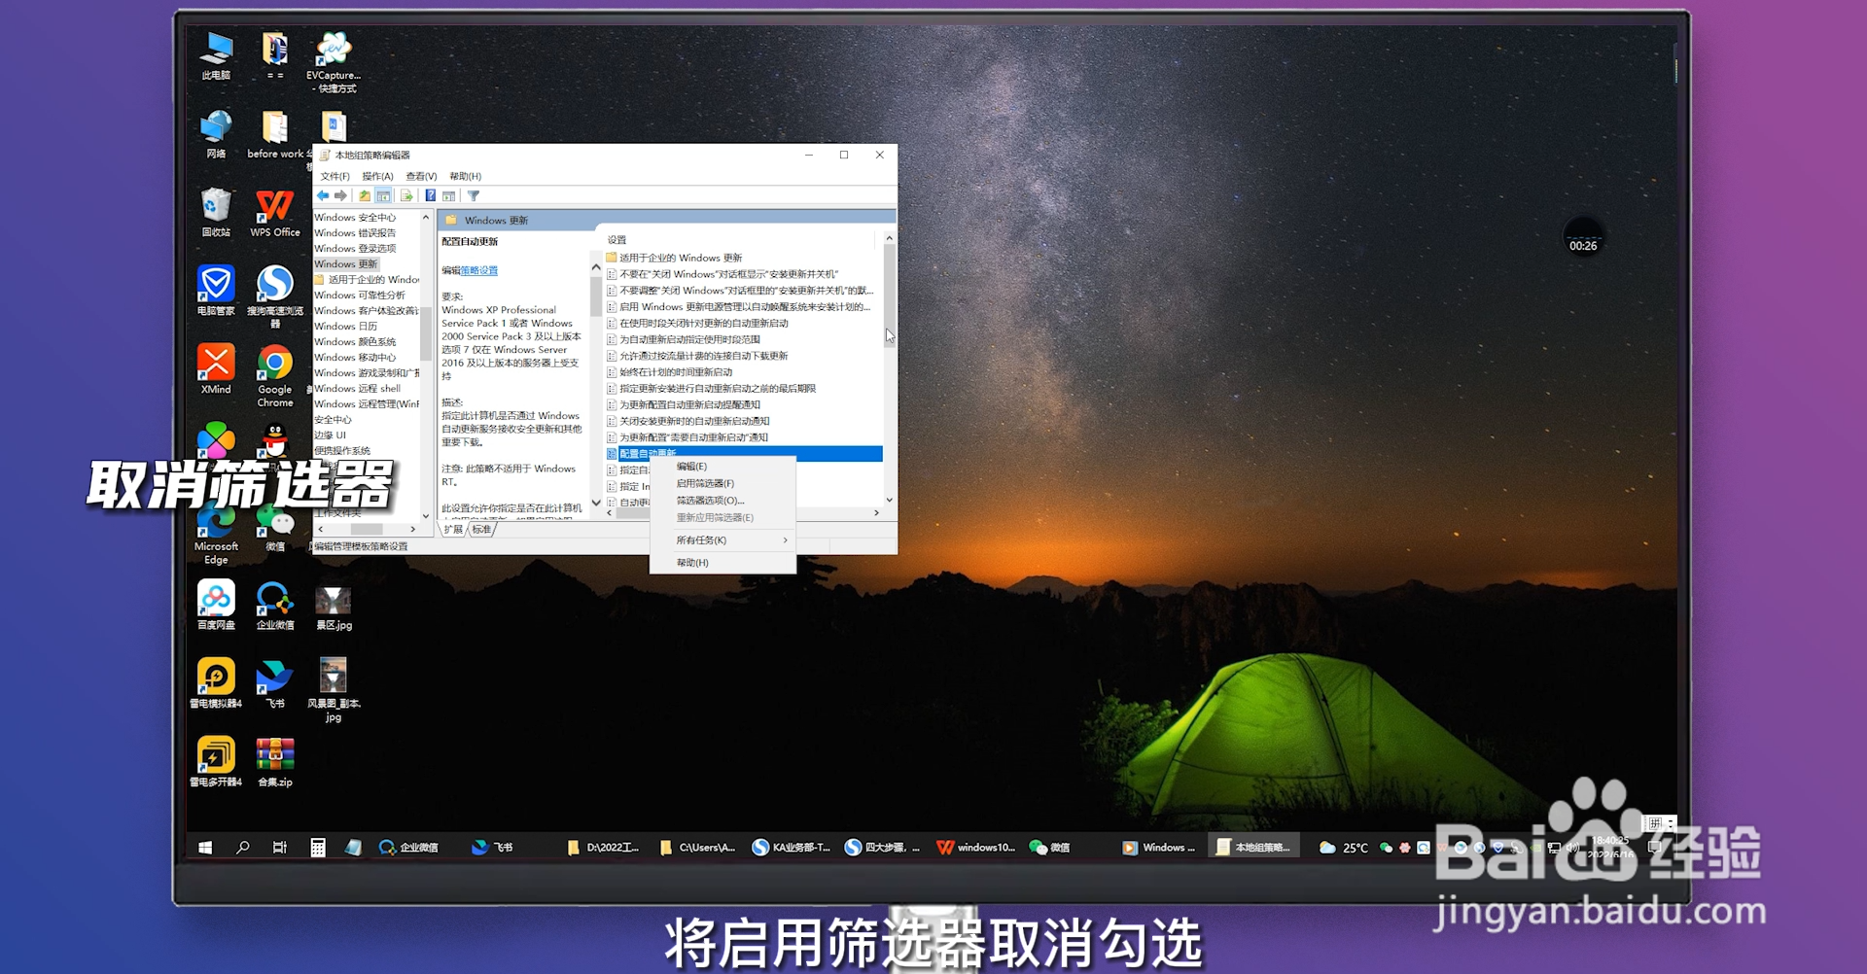Open 搜狗高速浏览器 desktop icon

coord(275,296)
